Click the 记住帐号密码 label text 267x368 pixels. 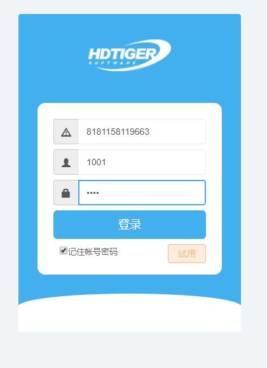93,252
